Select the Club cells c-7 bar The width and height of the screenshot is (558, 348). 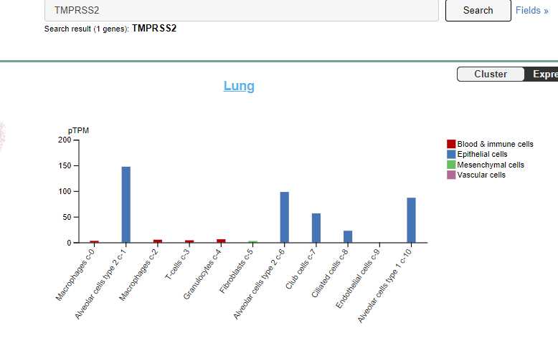[316, 228]
